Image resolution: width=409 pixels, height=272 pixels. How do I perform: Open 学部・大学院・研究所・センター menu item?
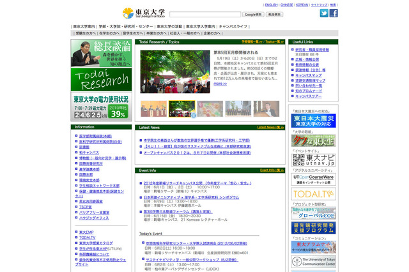point(126,27)
